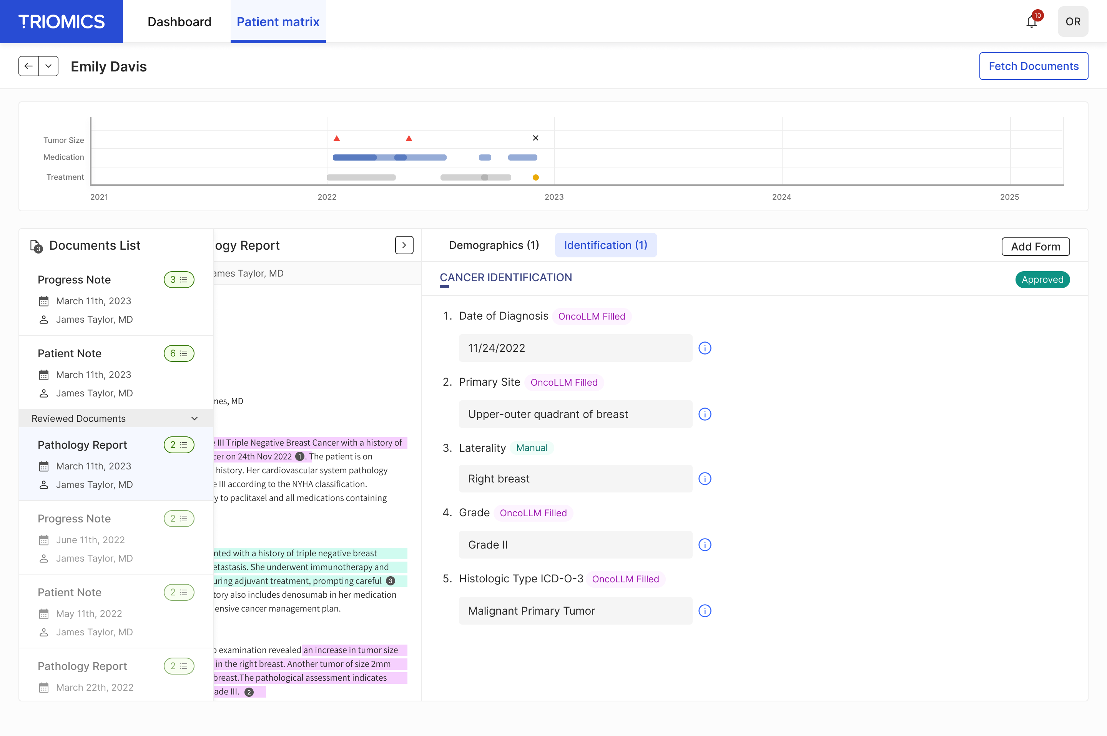Viewport: 1107px width, 736px height.
Task: Click the second red tumor size triangle marker
Action: [409, 138]
